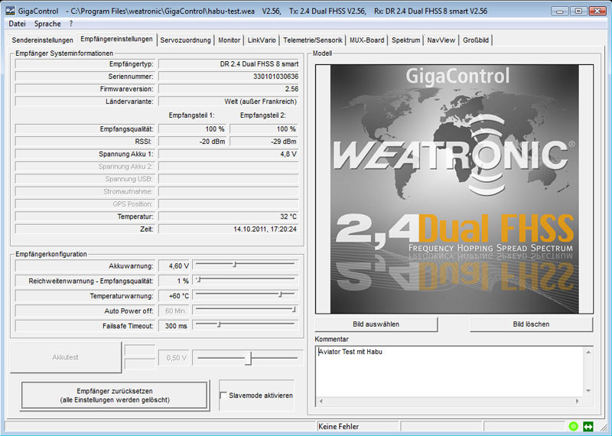Click the Weatronic model image
612x436 pixels.
pyautogui.click(x=454, y=189)
